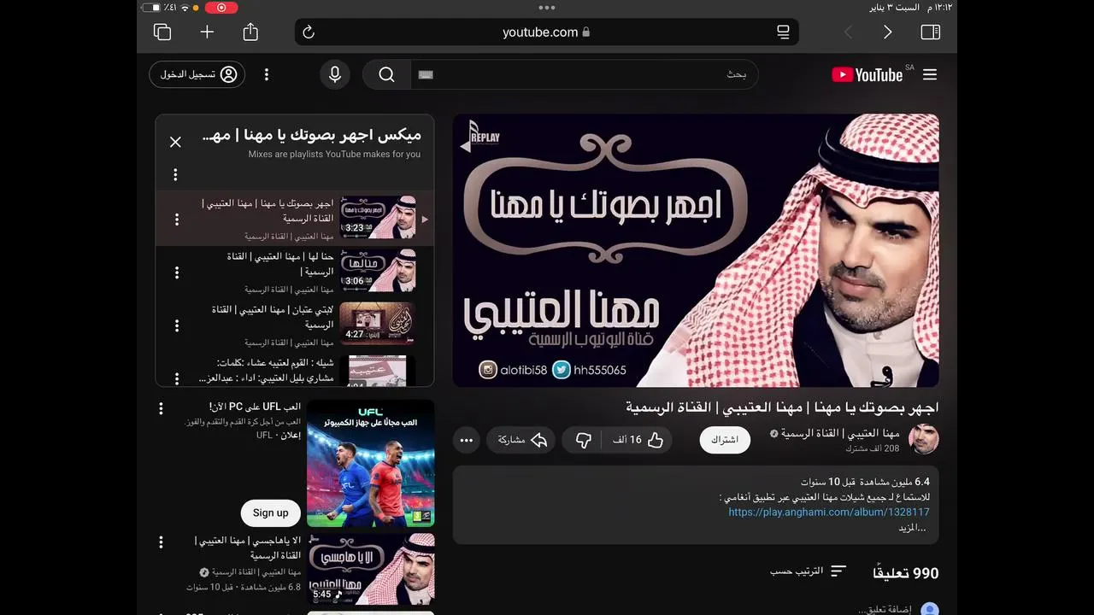Open options for الا ياهاجسي video
This screenshot has width=1094, height=615.
tap(160, 542)
